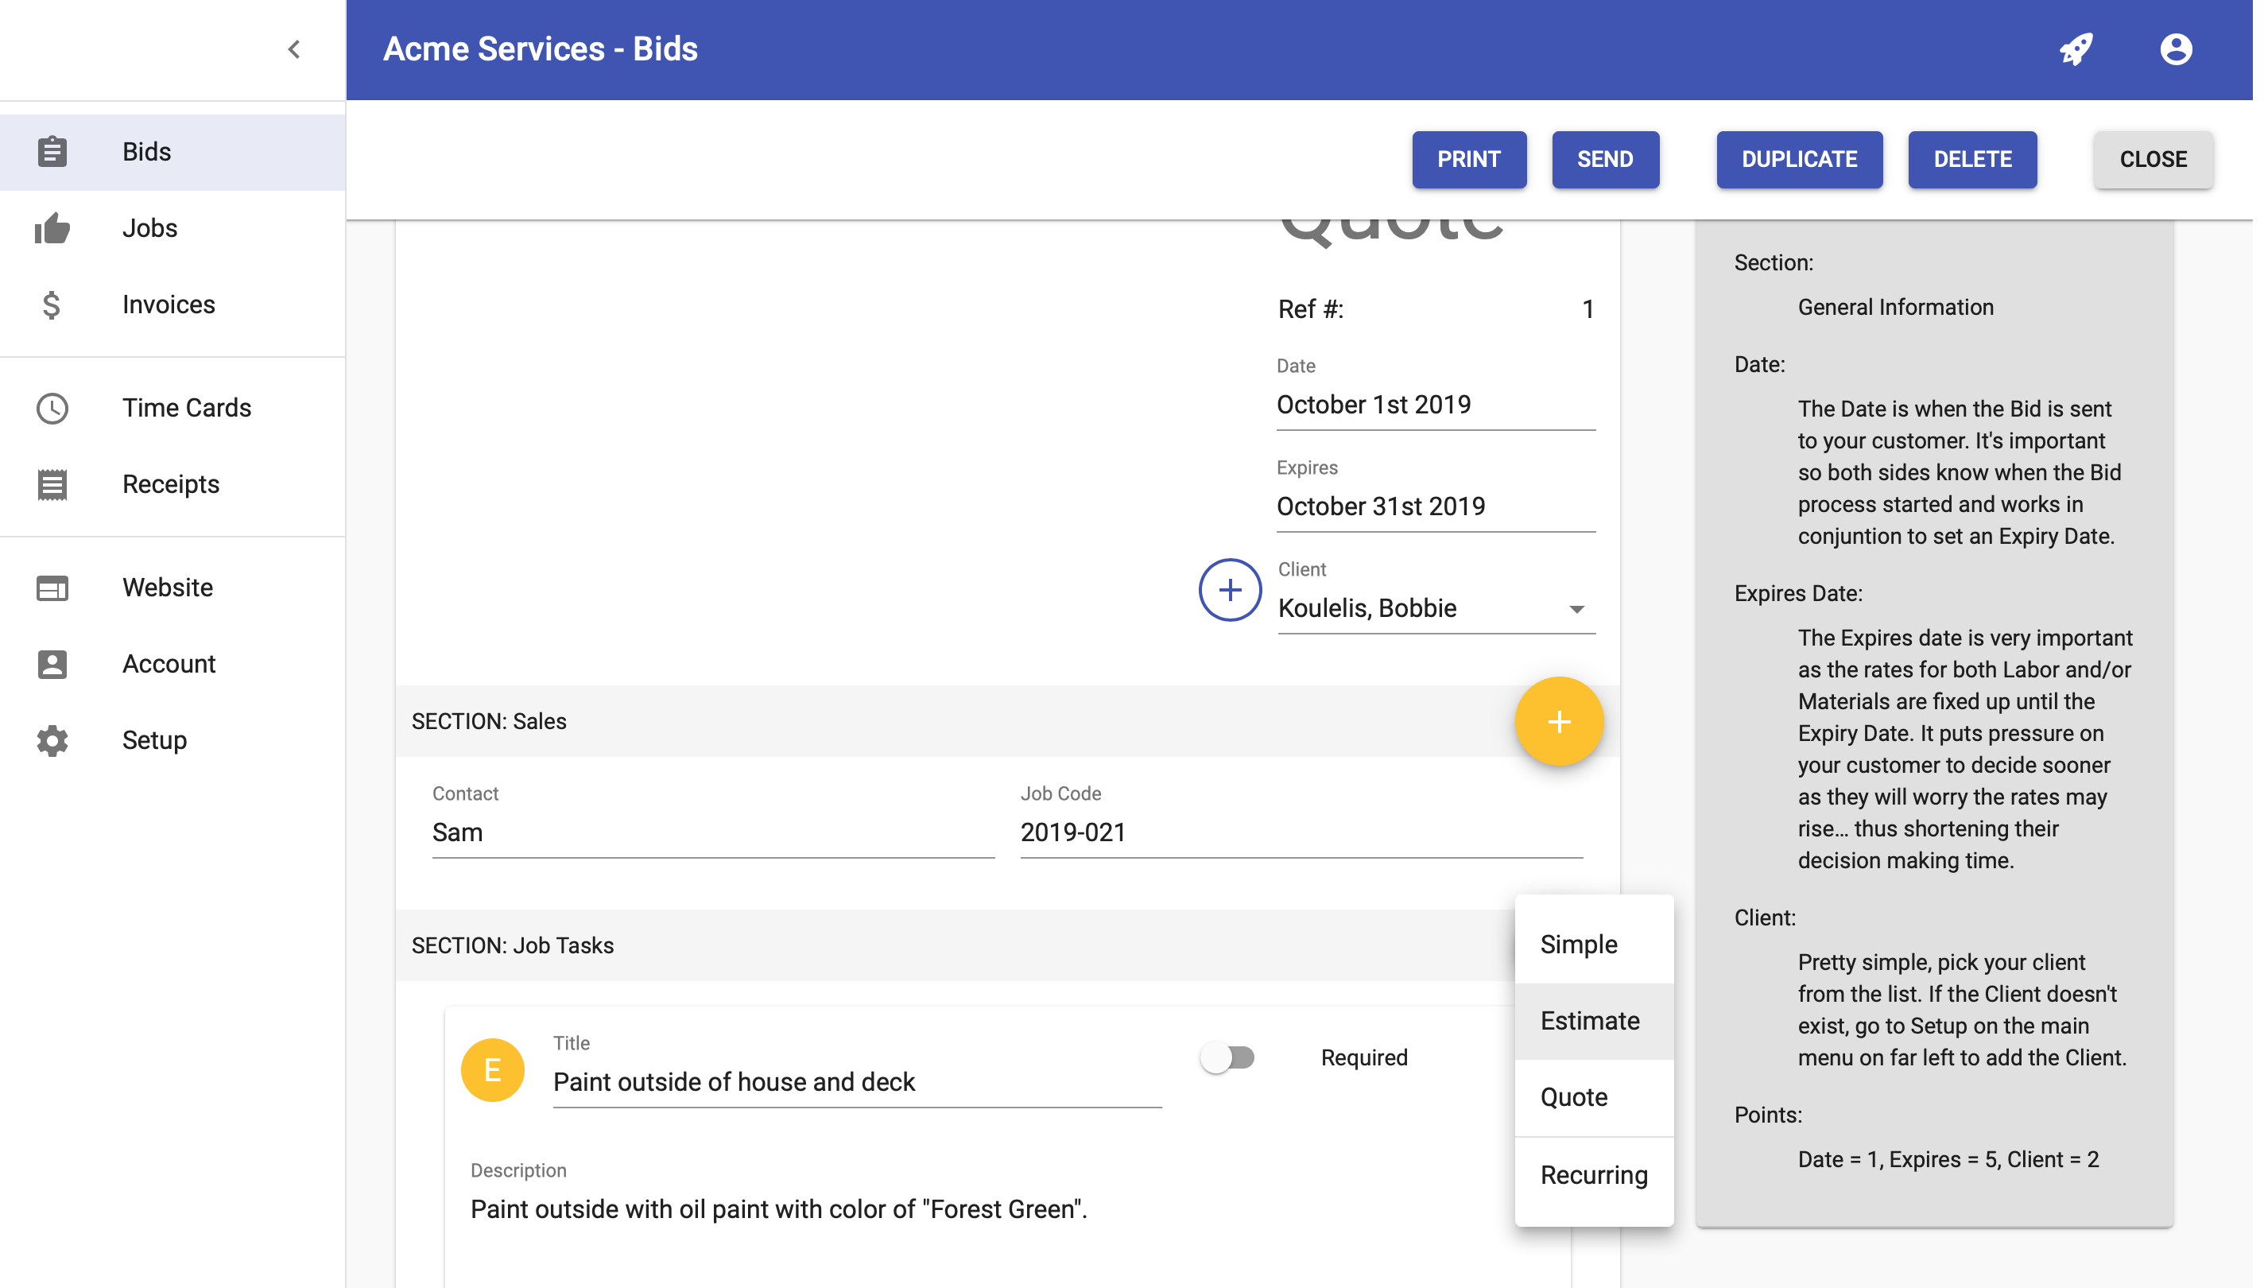Click the DUPLICATE button
This screenshot has height=1288, width=2264.
[x=1799, y=159]
